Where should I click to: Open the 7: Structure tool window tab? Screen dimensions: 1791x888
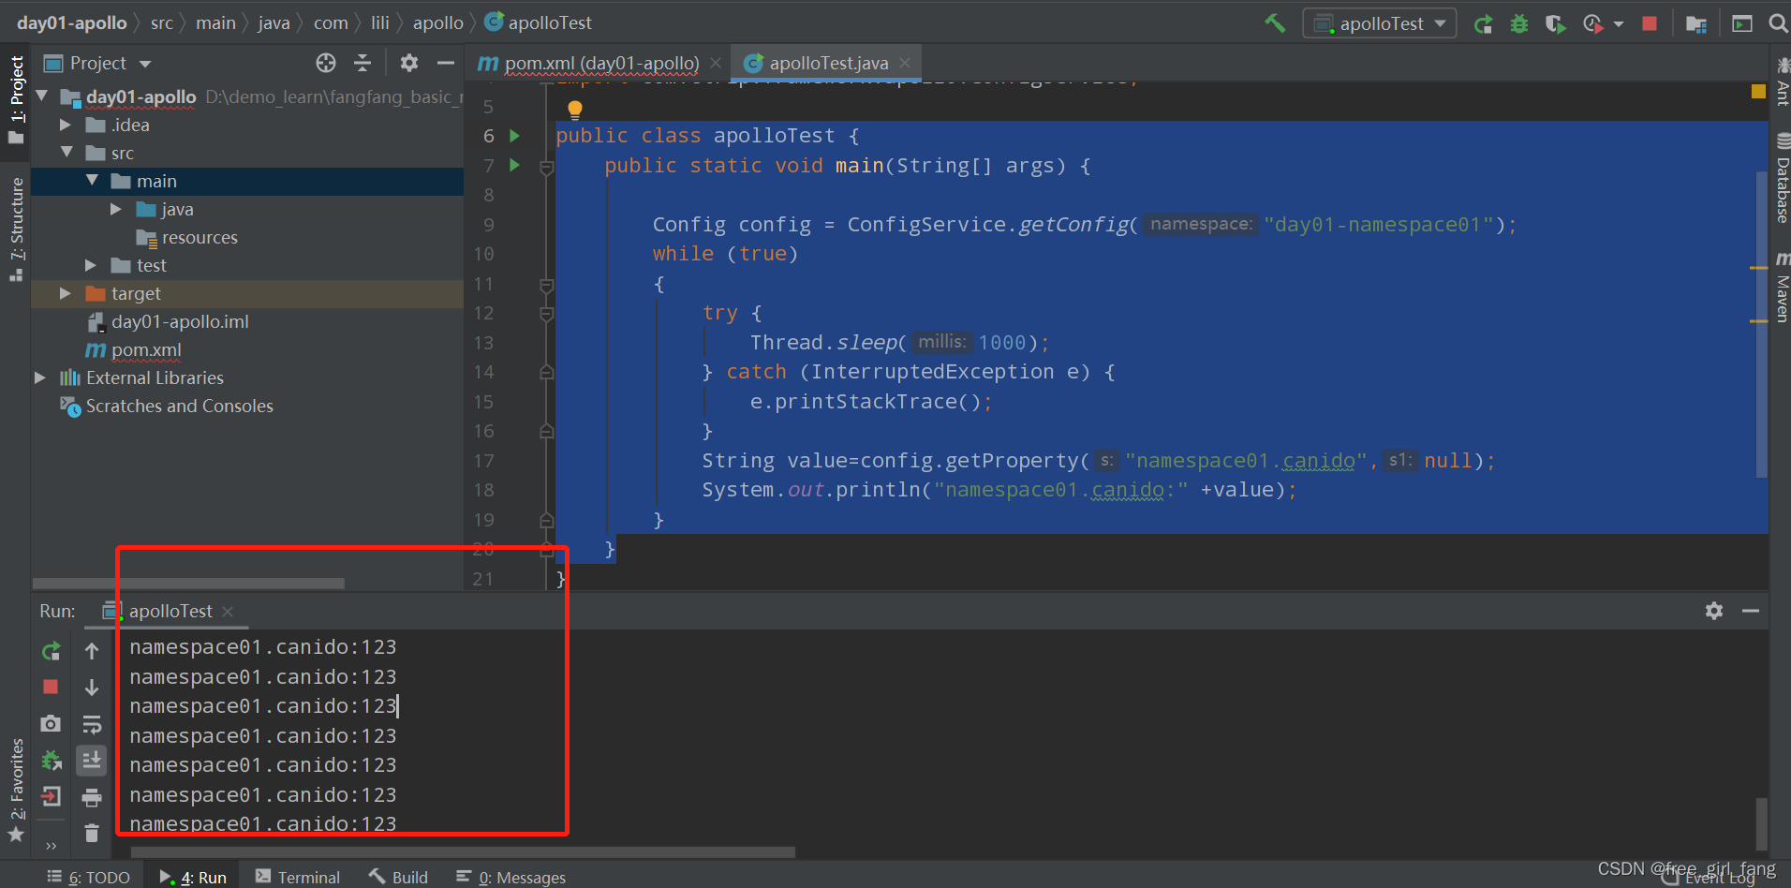(16, 229)
